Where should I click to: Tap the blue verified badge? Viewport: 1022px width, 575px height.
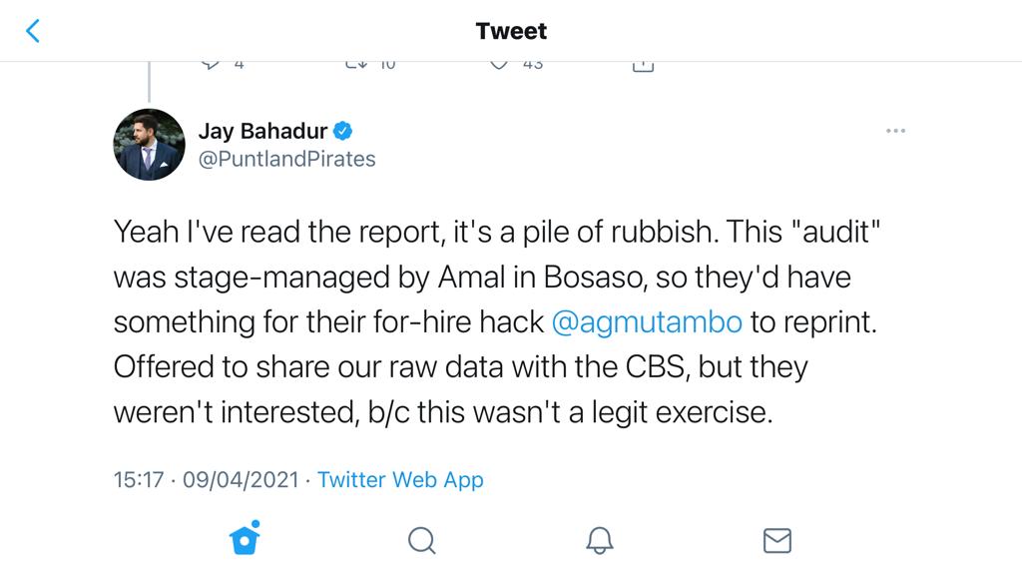[342, 131]
